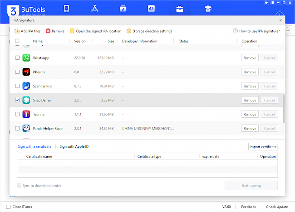Click the Status column header
The width and height of the screenshot is (295, 212).
click(184, 41)
